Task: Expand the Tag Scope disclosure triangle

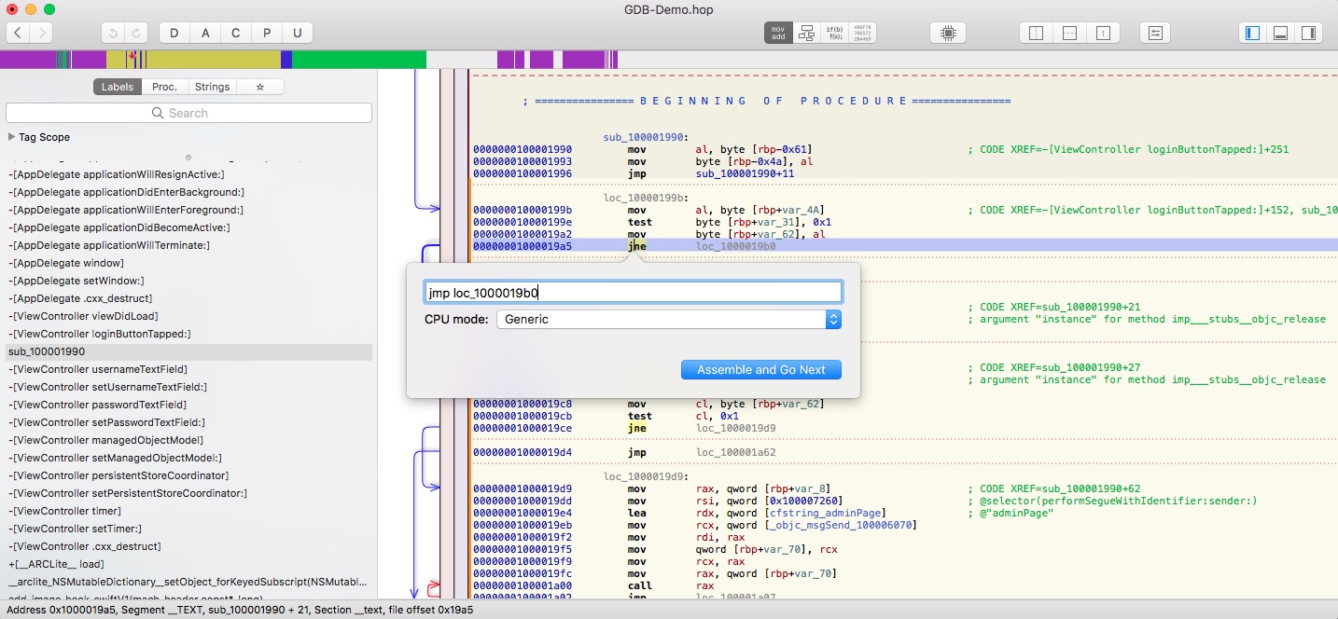Action: (11, 137)
